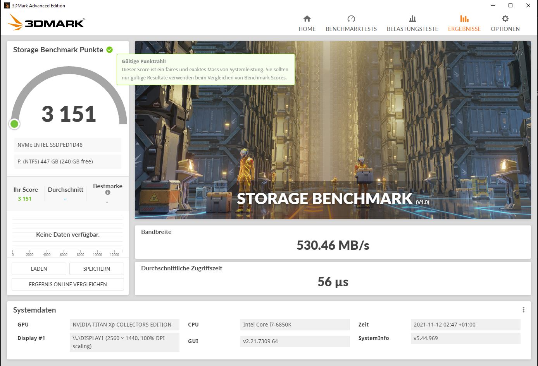Maximize the 3DMark window
The width and height of the screenshot is (538, 366).
tap(510, 5)
